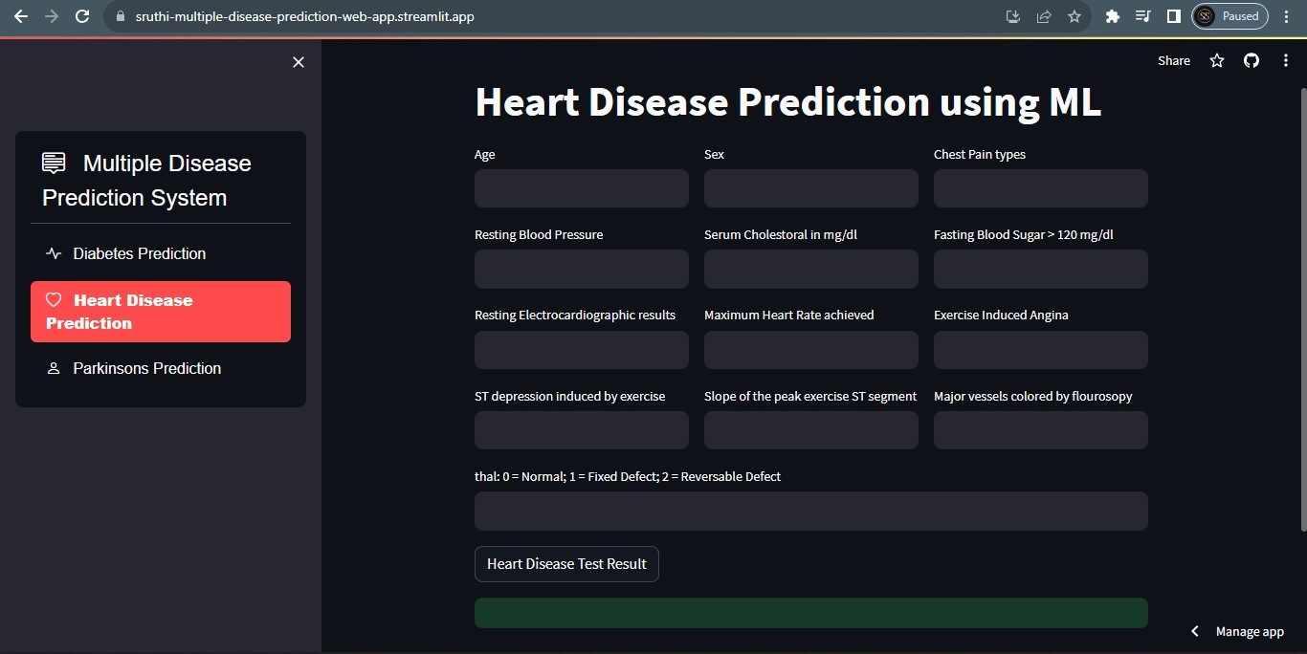Click the page's vertical scrollbar
This screenshot has width=1307, height=654.
tap(1302, 309)
